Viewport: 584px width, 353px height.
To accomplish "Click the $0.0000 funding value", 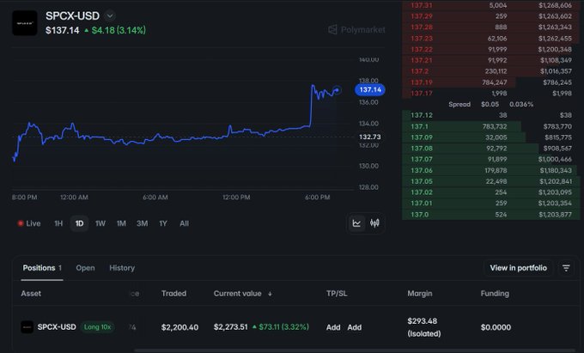I will [x=496, y=327].
